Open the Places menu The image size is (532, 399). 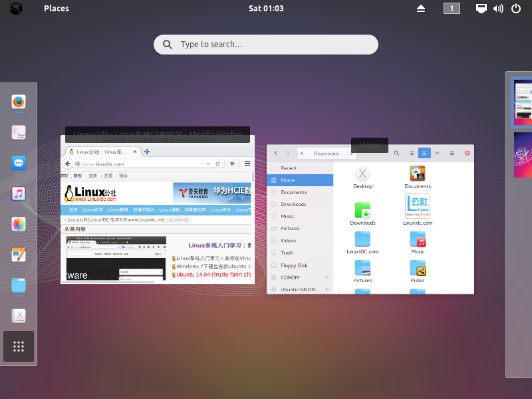pos(56,8)
